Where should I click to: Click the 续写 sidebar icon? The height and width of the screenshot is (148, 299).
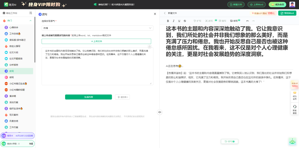(x=6, y=77)
